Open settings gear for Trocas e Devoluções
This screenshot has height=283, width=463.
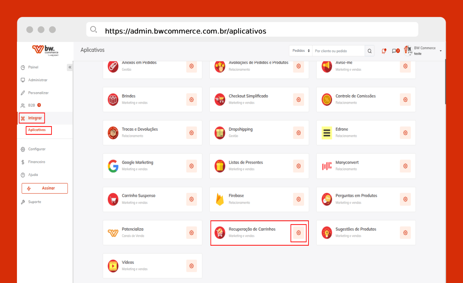(192, 133)
